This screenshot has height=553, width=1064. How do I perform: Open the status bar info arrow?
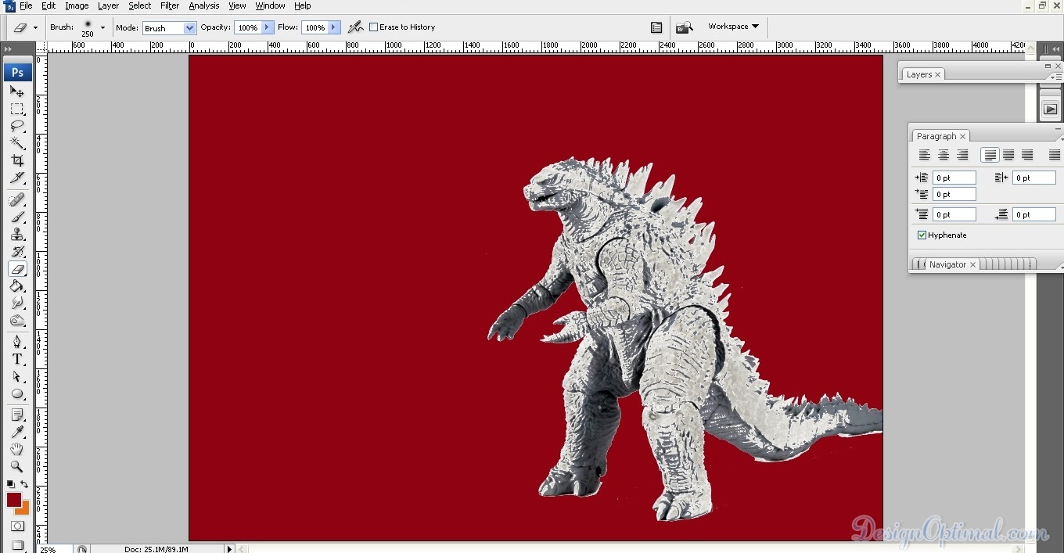pos(229,549)
